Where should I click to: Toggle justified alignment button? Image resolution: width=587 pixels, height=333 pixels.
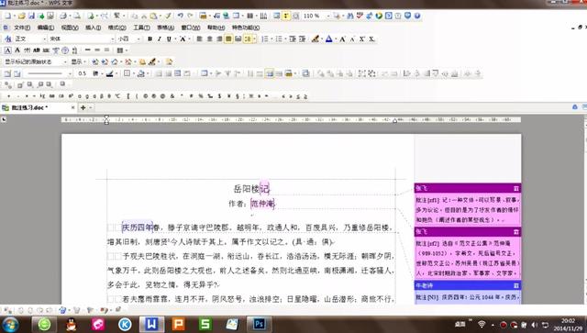tap(228, 39)
